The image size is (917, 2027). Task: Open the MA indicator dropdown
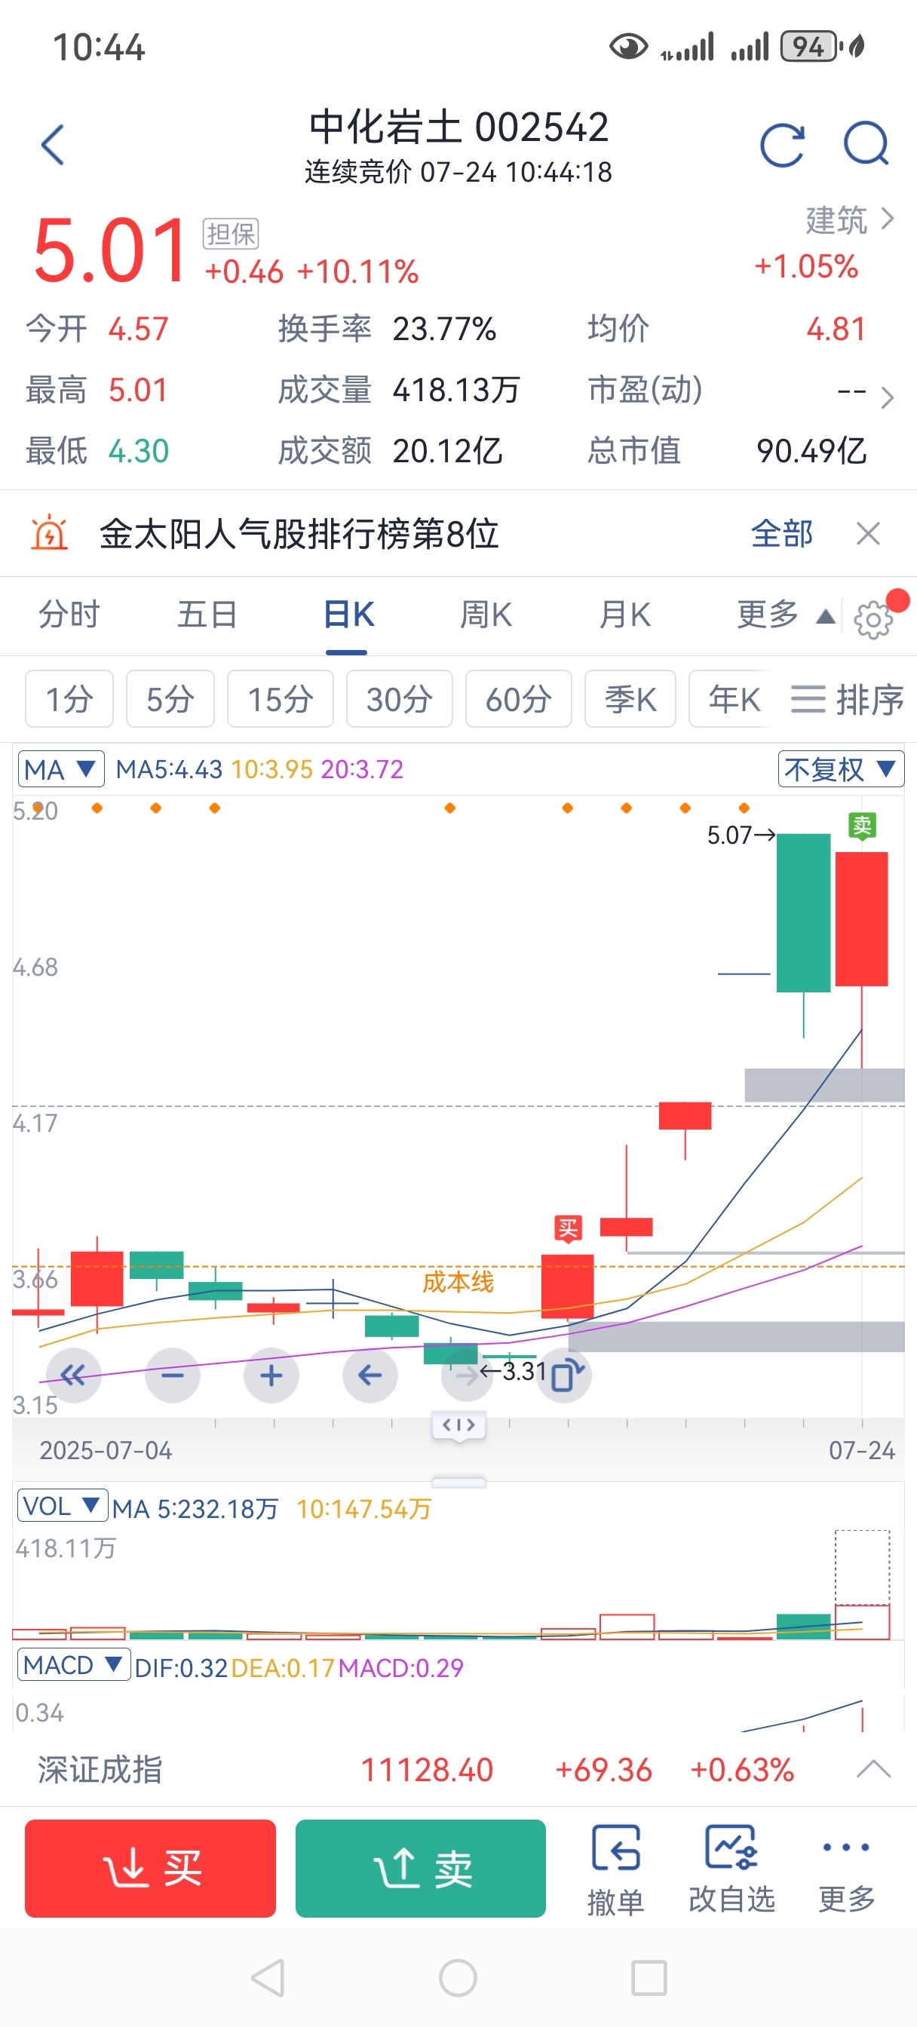(x=61, y=768)
